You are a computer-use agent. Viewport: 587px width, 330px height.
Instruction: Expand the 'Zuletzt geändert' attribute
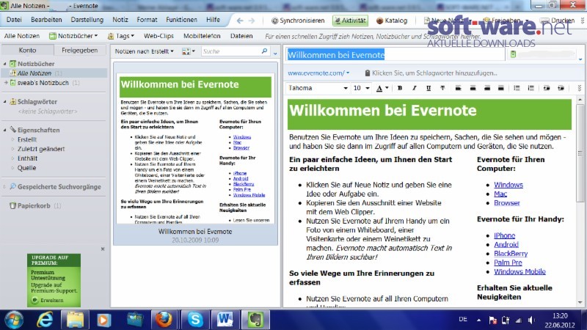click(x=12, y=149)
